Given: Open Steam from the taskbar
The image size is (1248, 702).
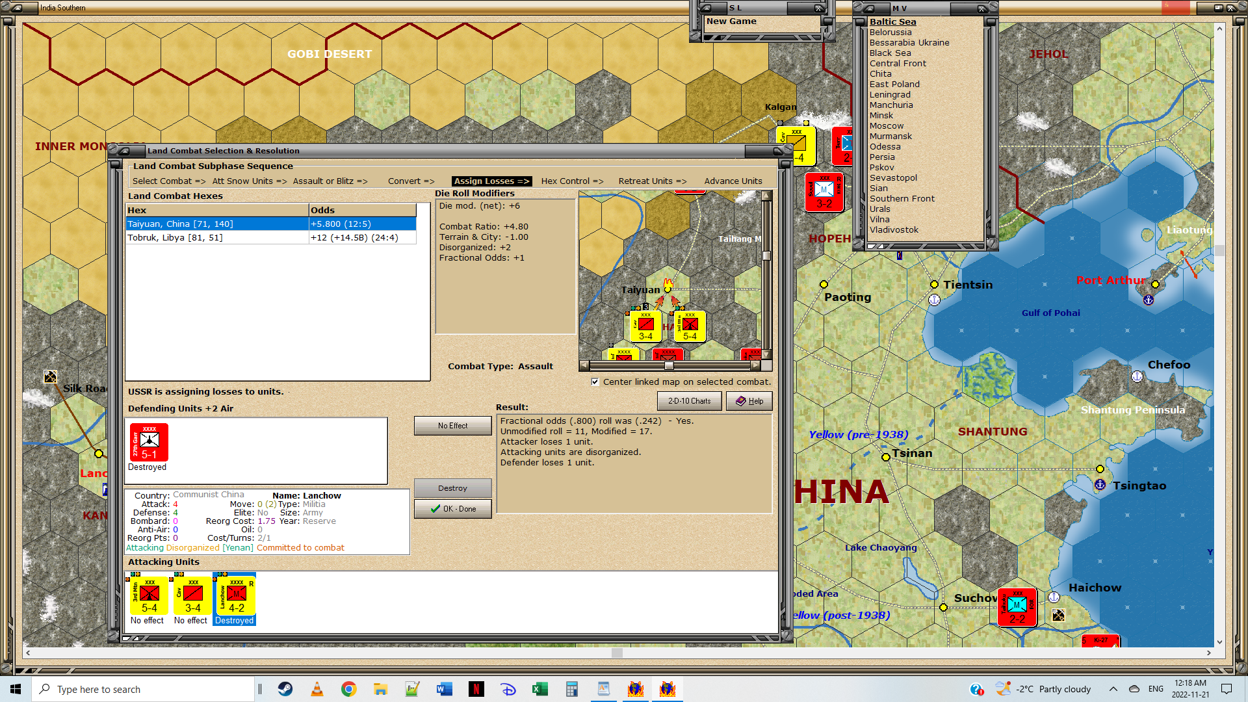Looking at the screenshot, I should pos(285,689).
